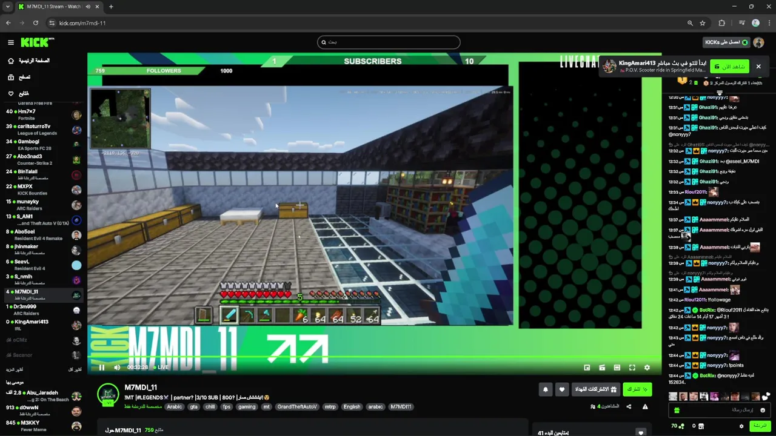Open chat settings gear icon
The height and width of the screenshot is (436, 776).
click(x=741, y=426)
